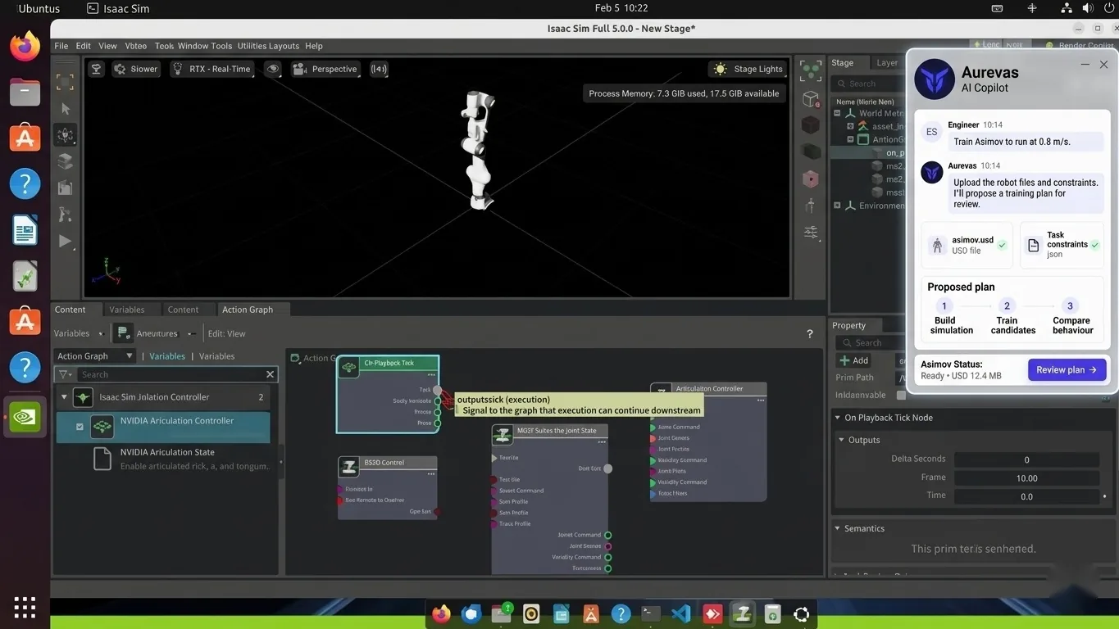
Task: Open the filter funnel dropdown beside Search
Action: coord(66,374)
